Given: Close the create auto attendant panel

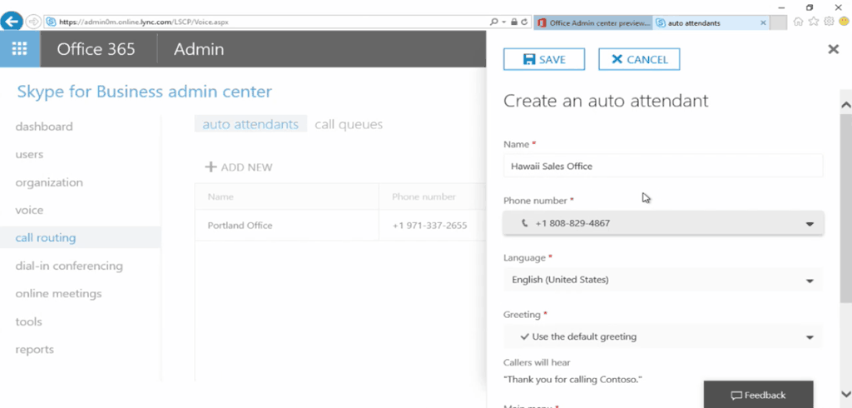Looking at the screenshot, I should pos(833,50).
